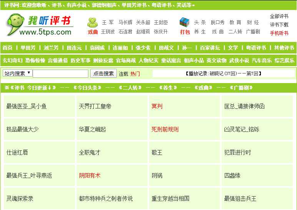The width and height of the screenshot is (297, 210).
Task: Open book 天界打工皇帝
Action: [95, 106]
